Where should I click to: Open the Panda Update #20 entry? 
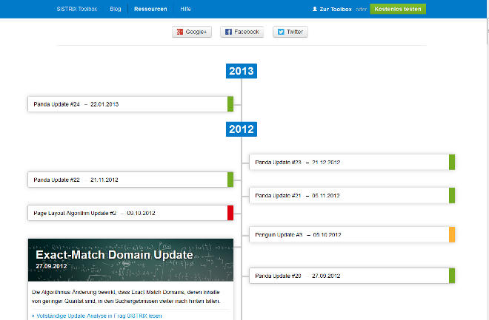pos(348,276)
